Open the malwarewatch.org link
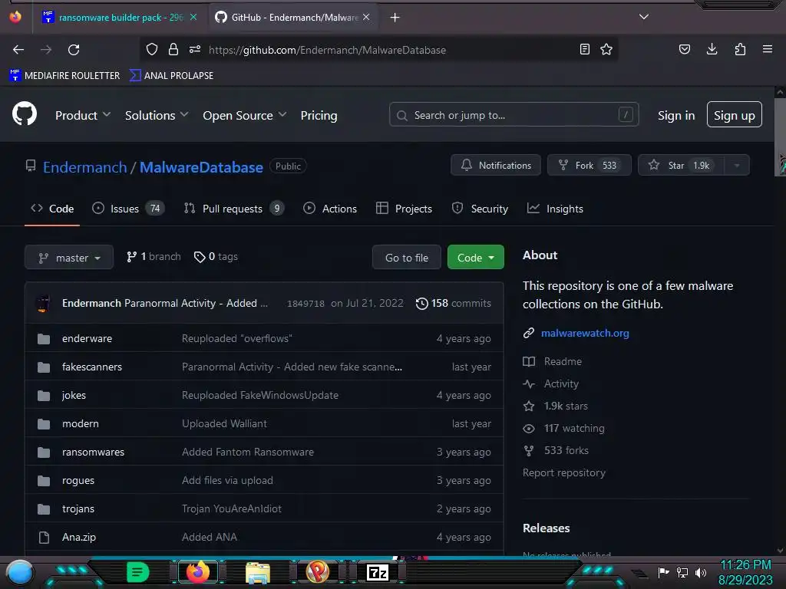This screenshot has width=786, height=589. (585, 333)
